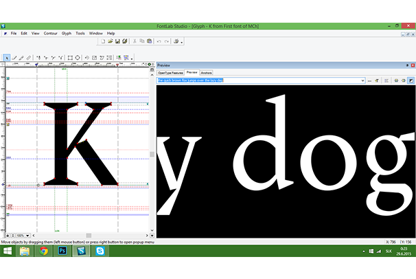Select the arrow Edit tool

pos(7,58)
